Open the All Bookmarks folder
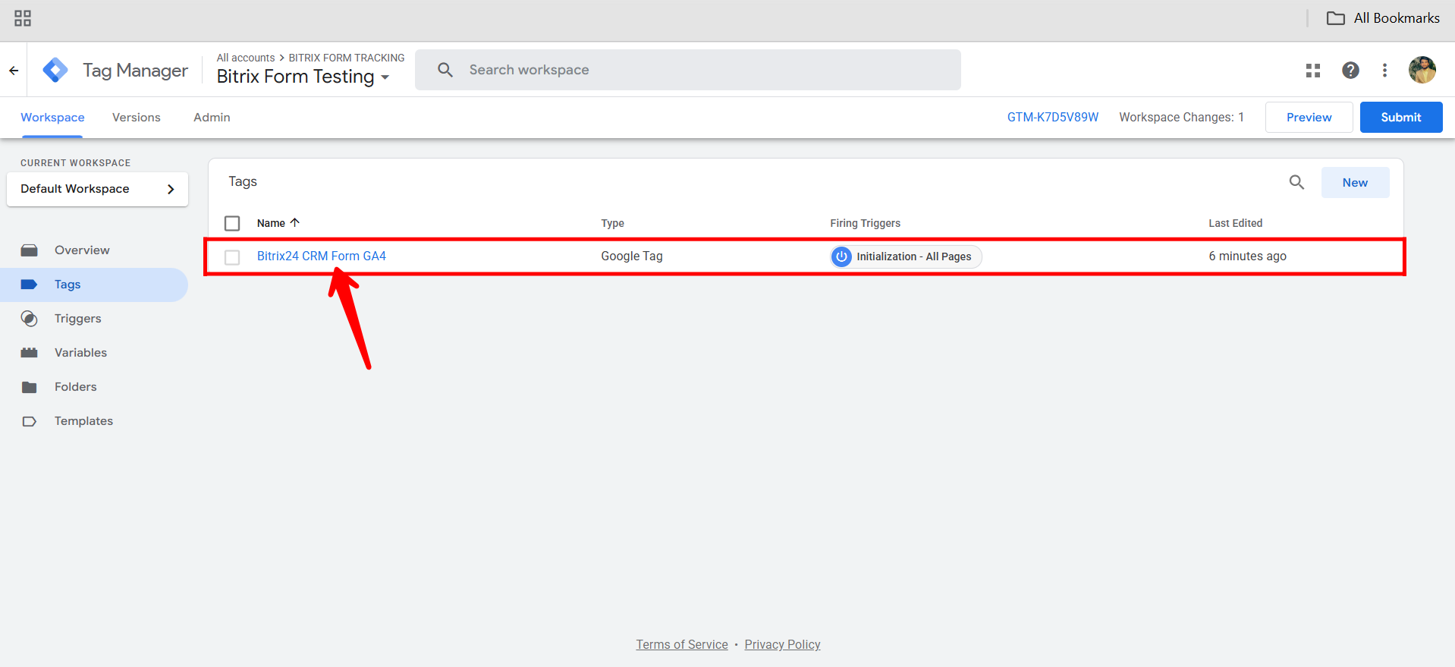Image resolution: width=1455 pixels, height=667 pixels. point(1383,18)
